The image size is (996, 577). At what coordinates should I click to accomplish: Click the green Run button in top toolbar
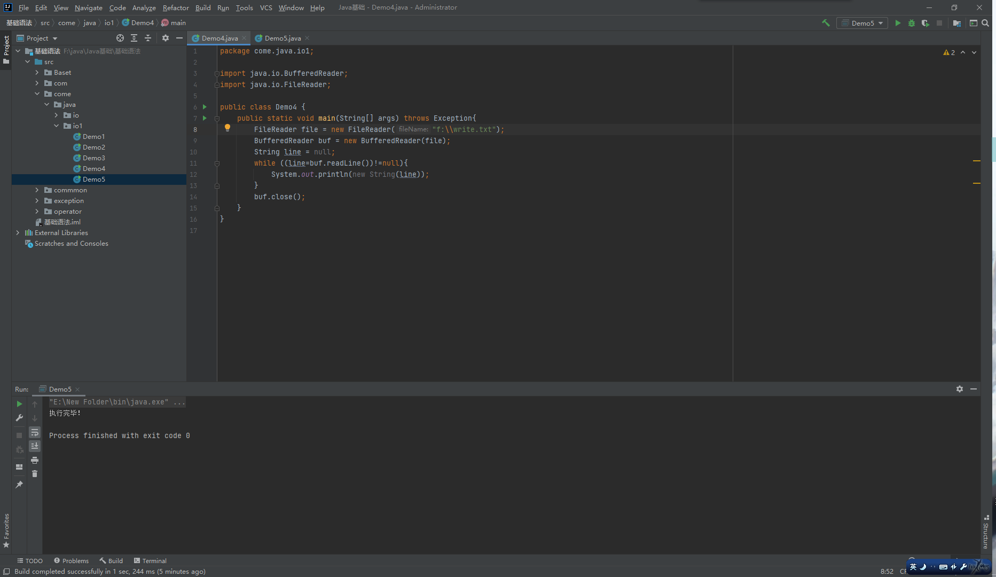coord(898,23)
